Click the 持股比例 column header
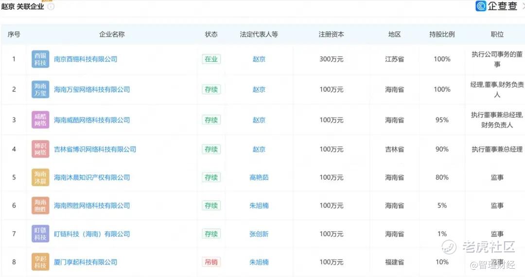 [442, 34]
